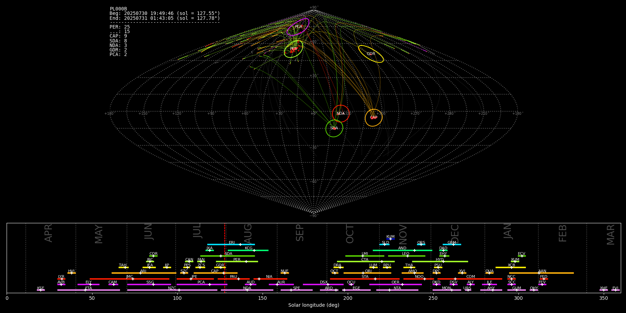Click the CTA shower bar in timeline
The width and height of the screenshot is (626, 313).
pyautogui.click(x=366, y=262)
